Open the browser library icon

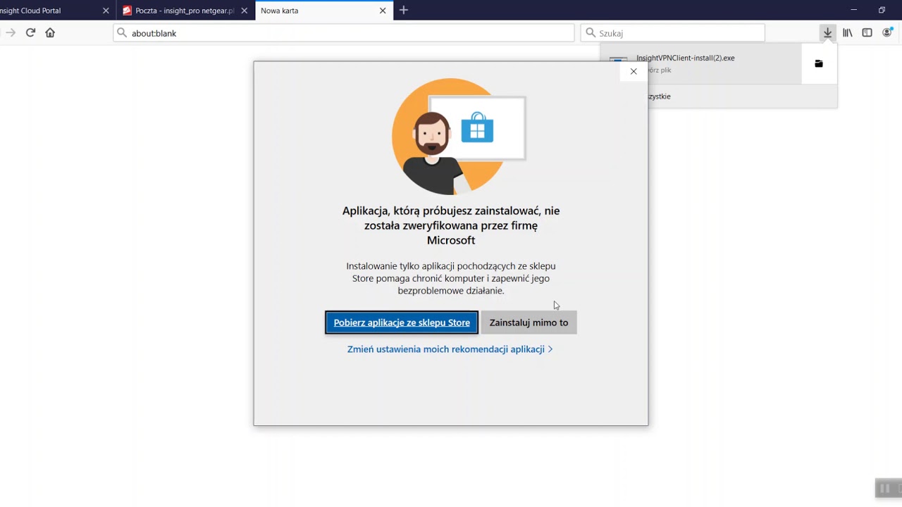848,32
